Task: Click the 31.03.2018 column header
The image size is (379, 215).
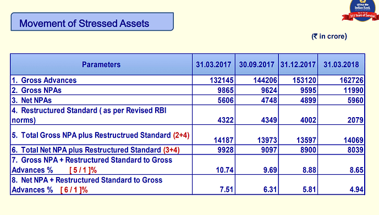Action: 341,64
